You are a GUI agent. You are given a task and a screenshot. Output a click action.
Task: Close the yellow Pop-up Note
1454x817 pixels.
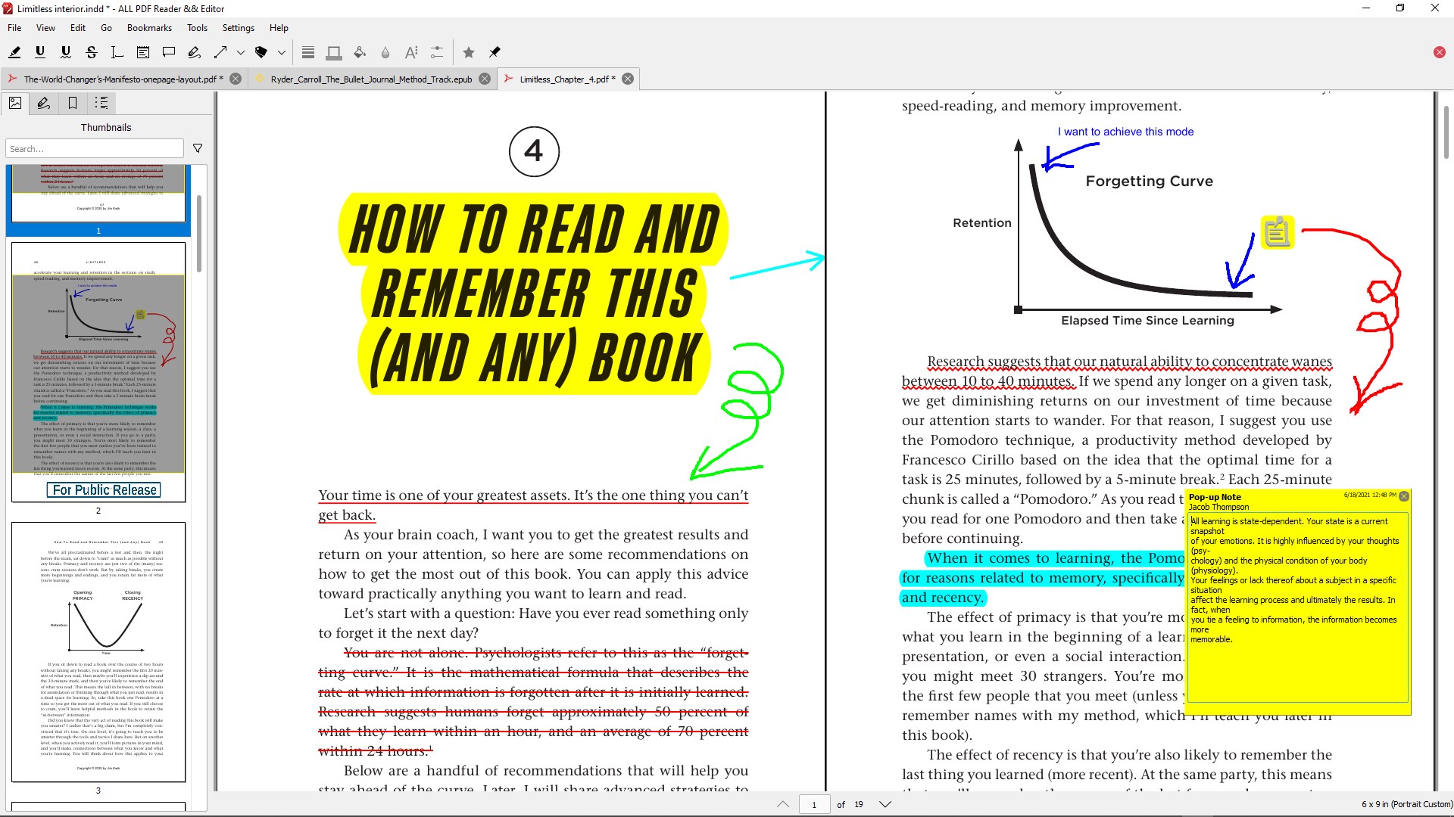coord(1404,496)
